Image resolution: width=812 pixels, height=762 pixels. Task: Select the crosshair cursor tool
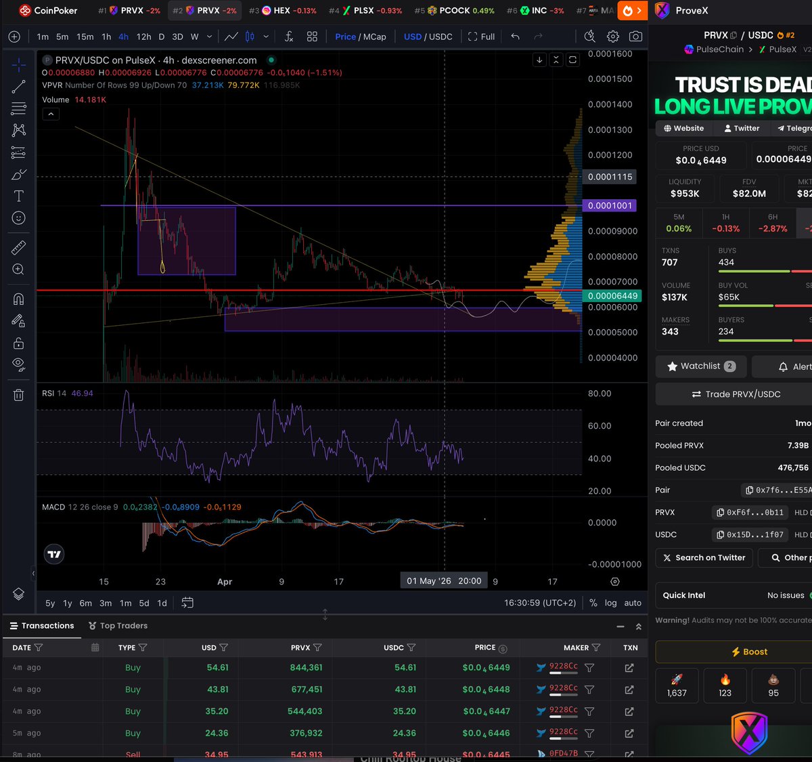18,64
